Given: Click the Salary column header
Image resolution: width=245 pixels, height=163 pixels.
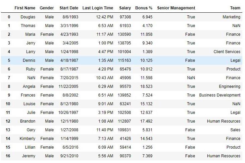Looking at the screenshot, I should (x=125, y=8).
